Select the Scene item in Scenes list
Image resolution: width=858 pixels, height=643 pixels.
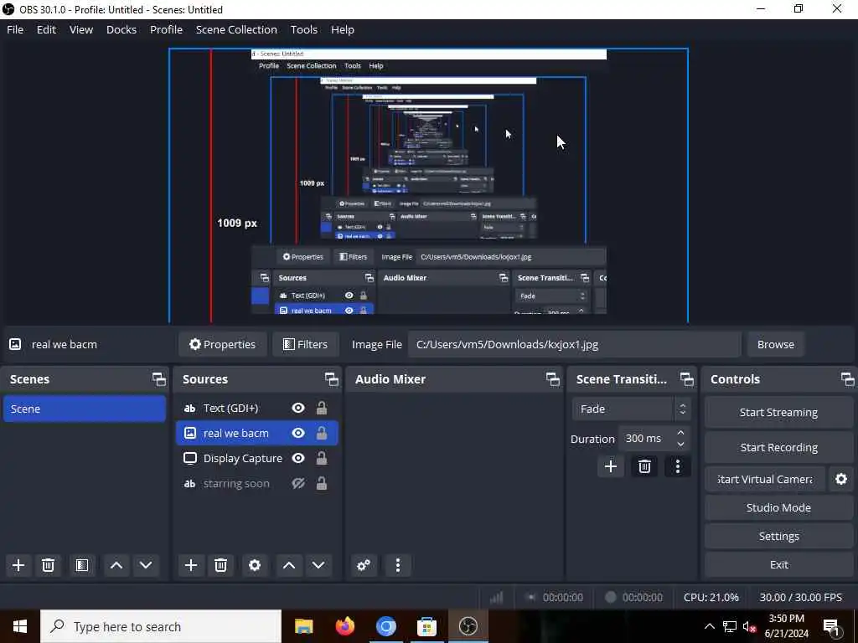(85, 409)
